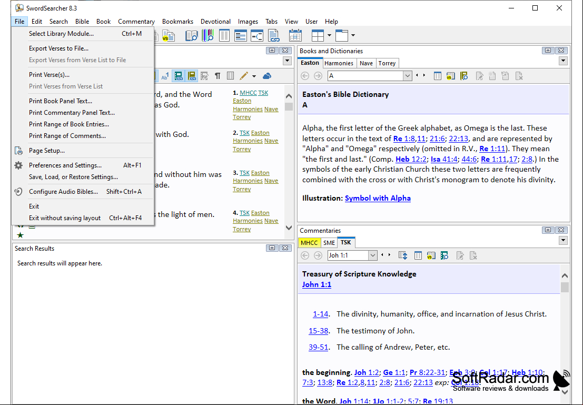
Task: Open the devotional calendar toolbar icon
Action: pyautogui.click(x=295, y=36)
